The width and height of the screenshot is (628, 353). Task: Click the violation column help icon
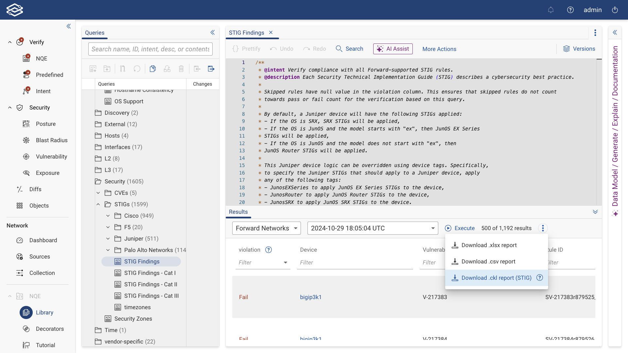pos(269,250)
